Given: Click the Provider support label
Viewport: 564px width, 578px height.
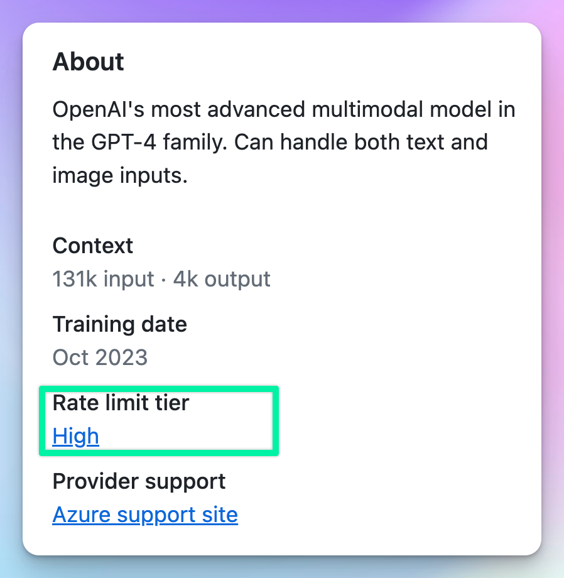Looking at the screenshot, I should pos(139,481).
